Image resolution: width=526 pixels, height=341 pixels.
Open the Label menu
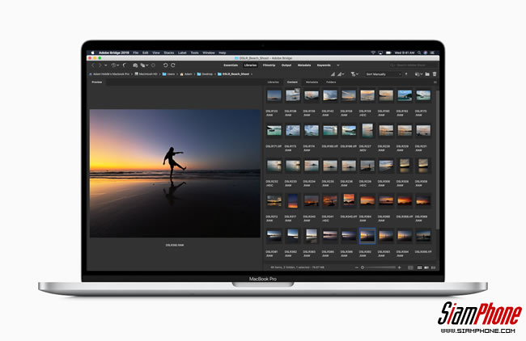[182, 53]
